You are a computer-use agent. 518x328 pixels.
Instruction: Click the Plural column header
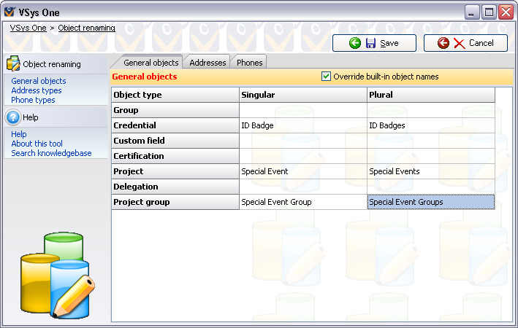click(x=431, y=95)
